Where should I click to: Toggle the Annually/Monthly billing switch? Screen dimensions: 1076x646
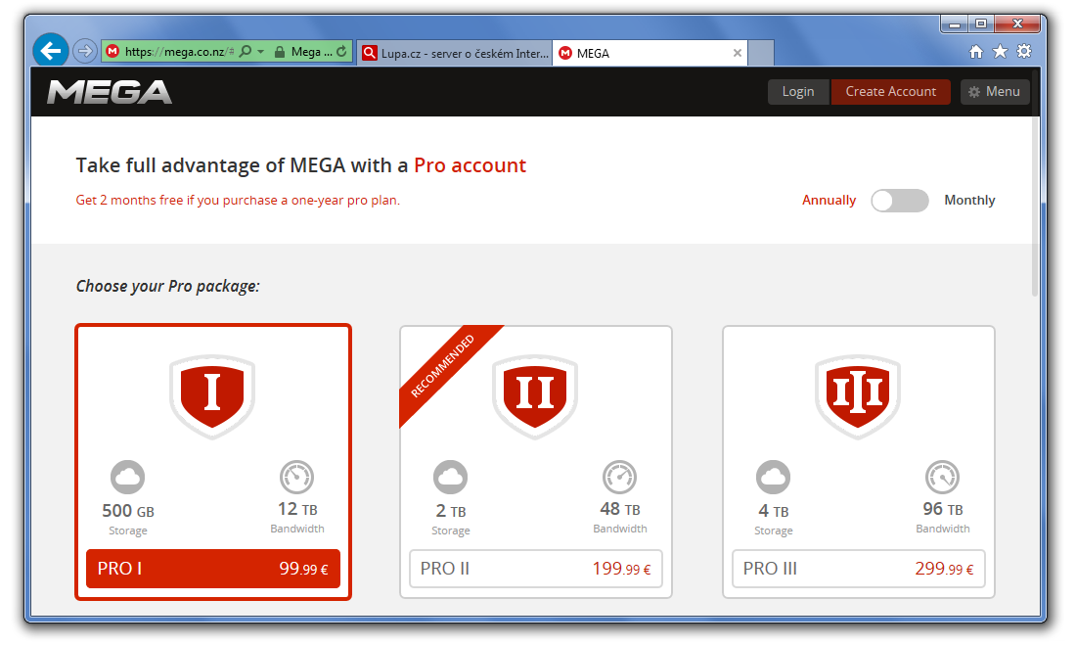[x=899, y=201]
